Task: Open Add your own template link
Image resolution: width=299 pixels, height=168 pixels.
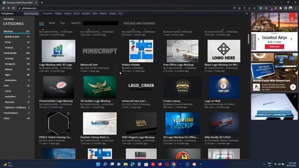Action: coord(139,23)
